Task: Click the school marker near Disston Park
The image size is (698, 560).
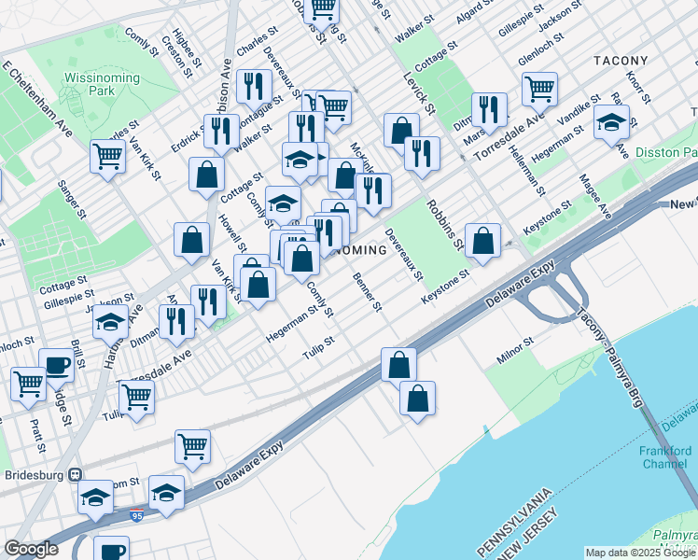Action: (x=611, y=125)
